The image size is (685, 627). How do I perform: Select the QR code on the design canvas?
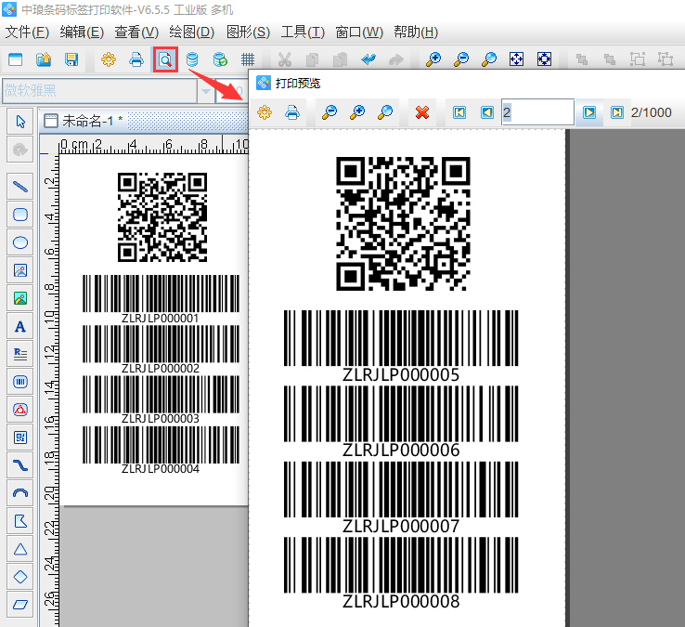tap(162, 217)
